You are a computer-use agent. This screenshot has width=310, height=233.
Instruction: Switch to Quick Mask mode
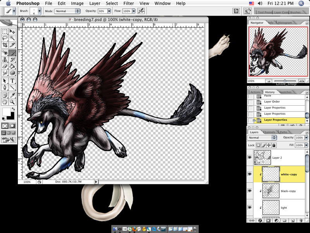[12, 125]
